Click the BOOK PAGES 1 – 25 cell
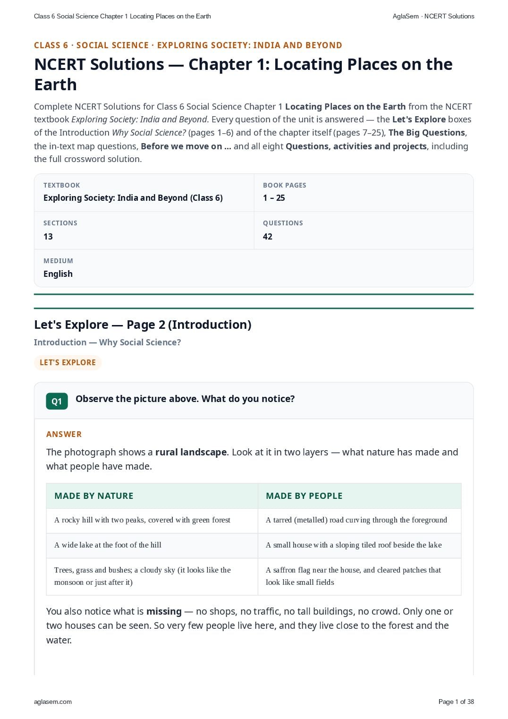Screen dimensions: 508x719 tap(364, 192)
